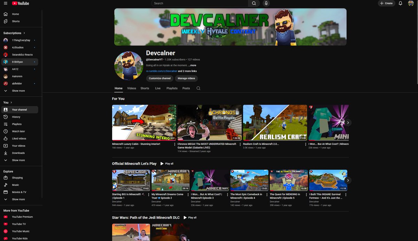Switch to Posts tab
Image resolution: width=418 pixels, height=241 pixels.
(x=186, y=88)
